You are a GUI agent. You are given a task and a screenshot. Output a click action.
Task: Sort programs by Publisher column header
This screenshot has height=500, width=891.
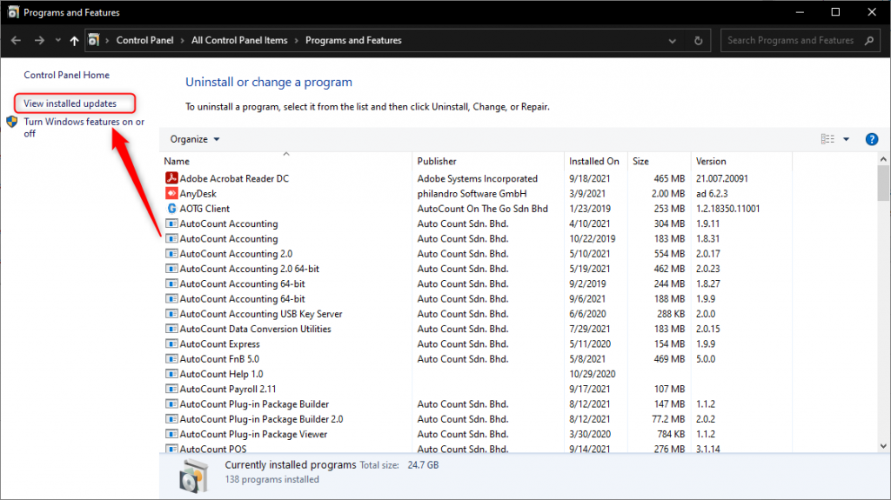pyautogui.click(x=437, y=161)
